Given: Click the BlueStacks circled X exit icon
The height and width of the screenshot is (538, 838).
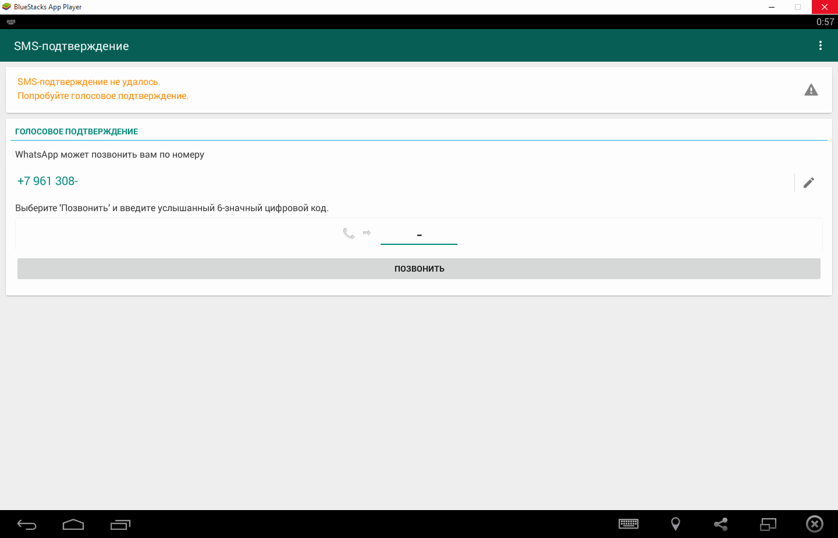Looking at the screenshot, I should (x=815, y=524).
